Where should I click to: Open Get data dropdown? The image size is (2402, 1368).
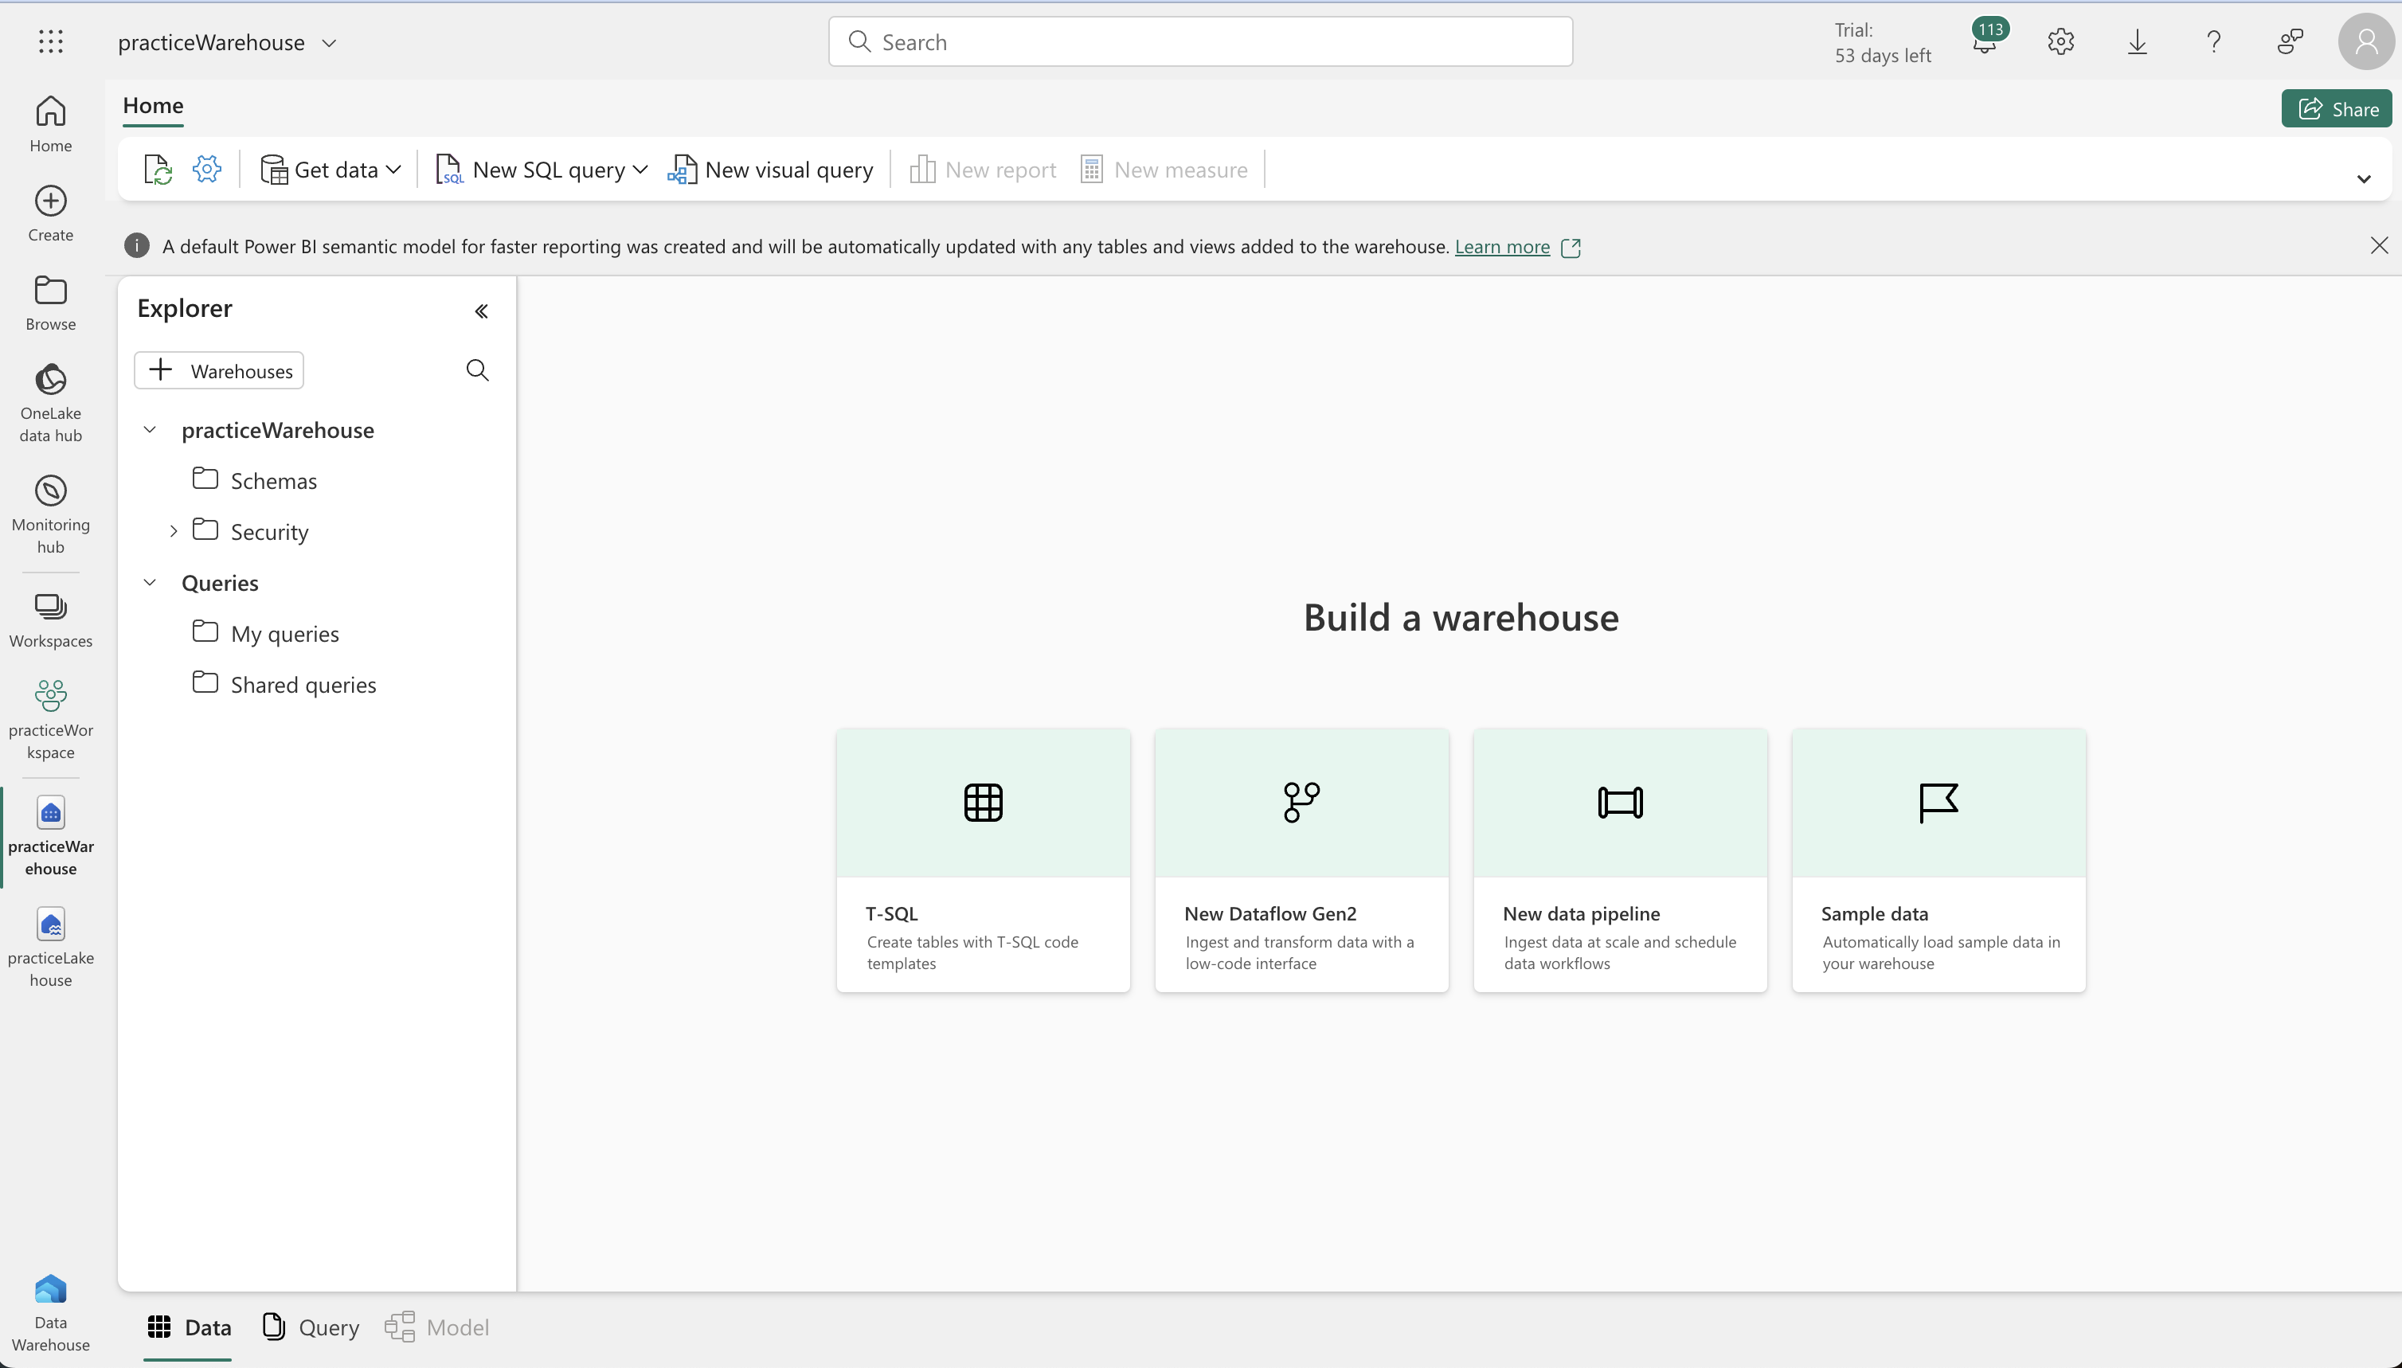pyautogui.click(x=331, y=169)
